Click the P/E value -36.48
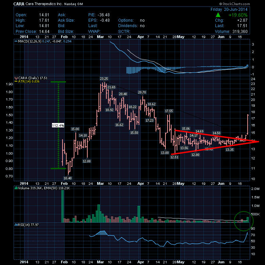265x265 pixels. (104, 15)
